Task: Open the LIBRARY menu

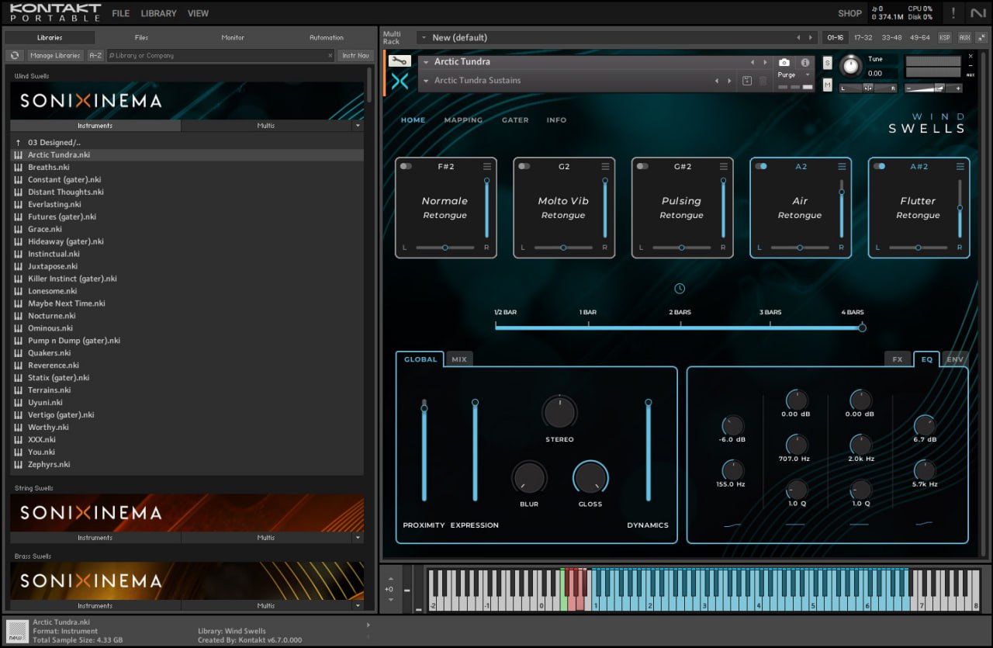Action: point(158,13)
